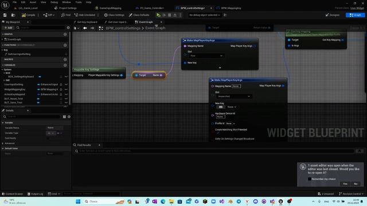Open the Variable Type dropdown in Details
Image resolution: width=367 pixels, height=206 pixels.
click(50, 133)
